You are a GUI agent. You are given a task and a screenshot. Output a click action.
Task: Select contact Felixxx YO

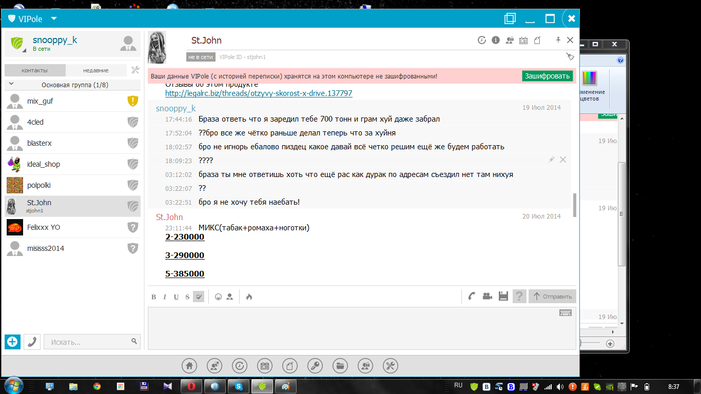click(73, 227)
